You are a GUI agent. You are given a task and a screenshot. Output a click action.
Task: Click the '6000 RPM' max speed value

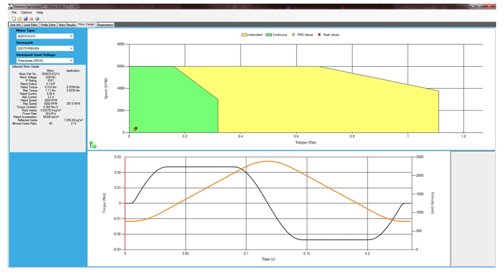click(x=51, y=104)
